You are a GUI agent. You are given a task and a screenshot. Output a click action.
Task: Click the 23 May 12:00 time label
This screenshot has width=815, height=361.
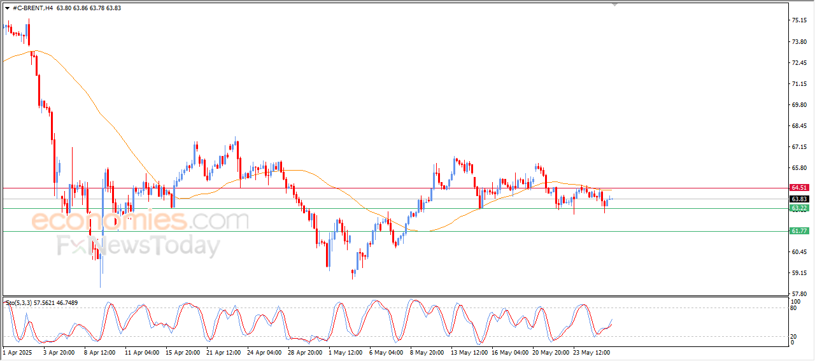tap(592, 351)
